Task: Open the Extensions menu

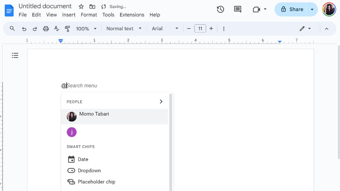Action: tap(132, 15)
